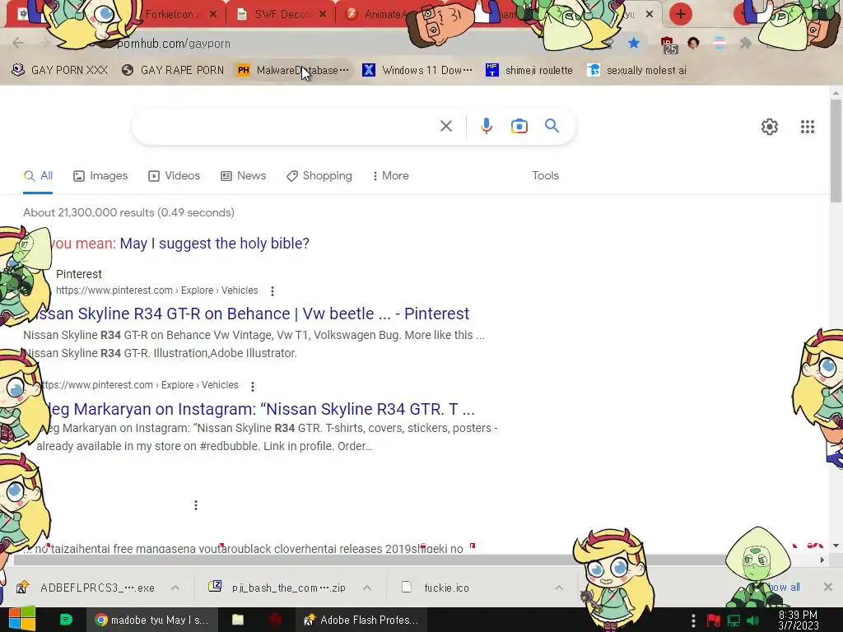The image size is (843, 632).
Task: Click the red extension icon badged 25
Action: click(668, 44)
